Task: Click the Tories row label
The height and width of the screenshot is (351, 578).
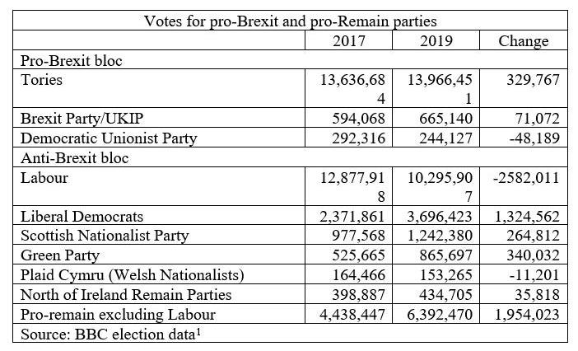Action: pyautogui.click(x=41, y=80)
